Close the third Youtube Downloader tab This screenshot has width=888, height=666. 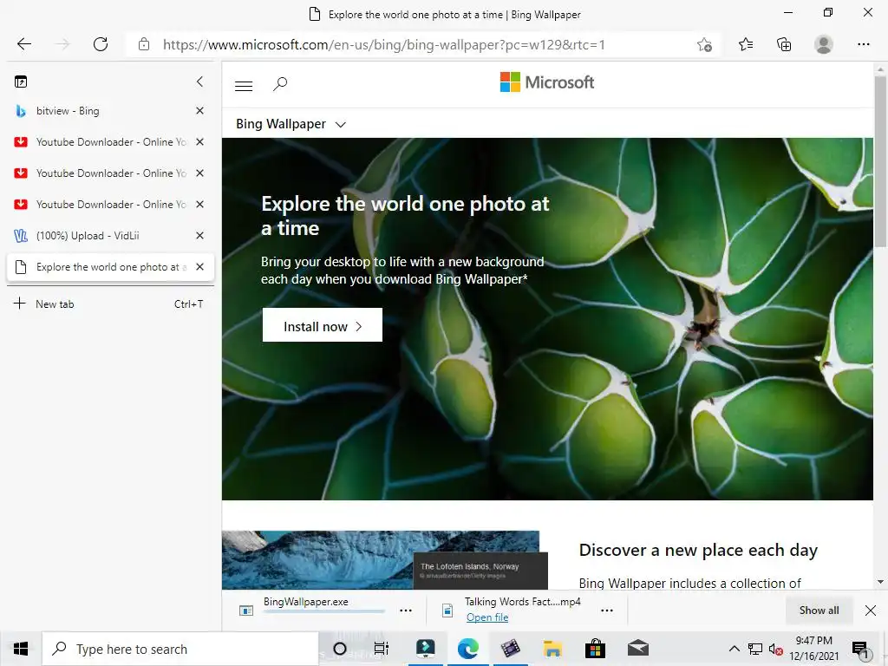click(199, 205)
